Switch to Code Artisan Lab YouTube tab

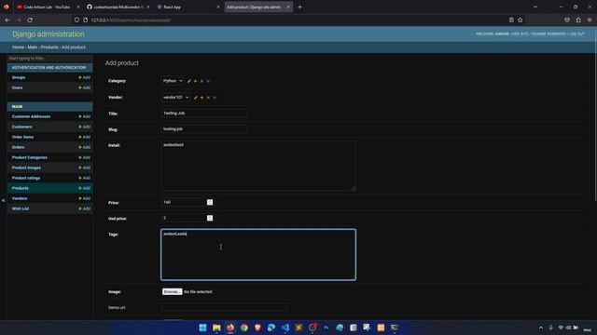point(47,7)
